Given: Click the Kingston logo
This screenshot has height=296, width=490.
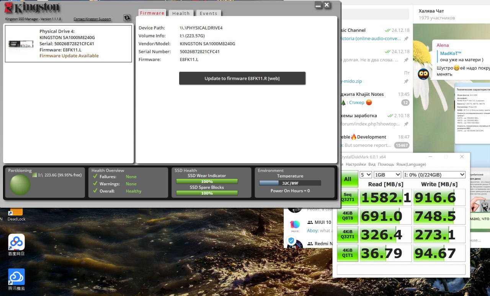Looking at the screenshot, I should tap(33, 8).
